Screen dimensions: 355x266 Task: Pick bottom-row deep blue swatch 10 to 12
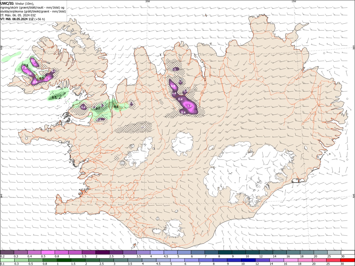coord(248,260)
